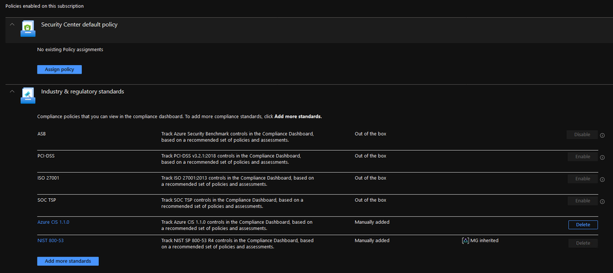Click the PCI-DSS v3.2.1:2018 description text

(231, 159)
